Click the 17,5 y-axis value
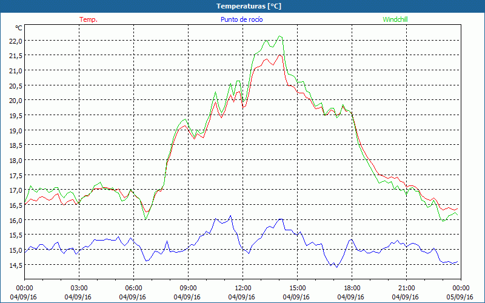The height and width of the screenshot is (303, 485). point(16,175)
